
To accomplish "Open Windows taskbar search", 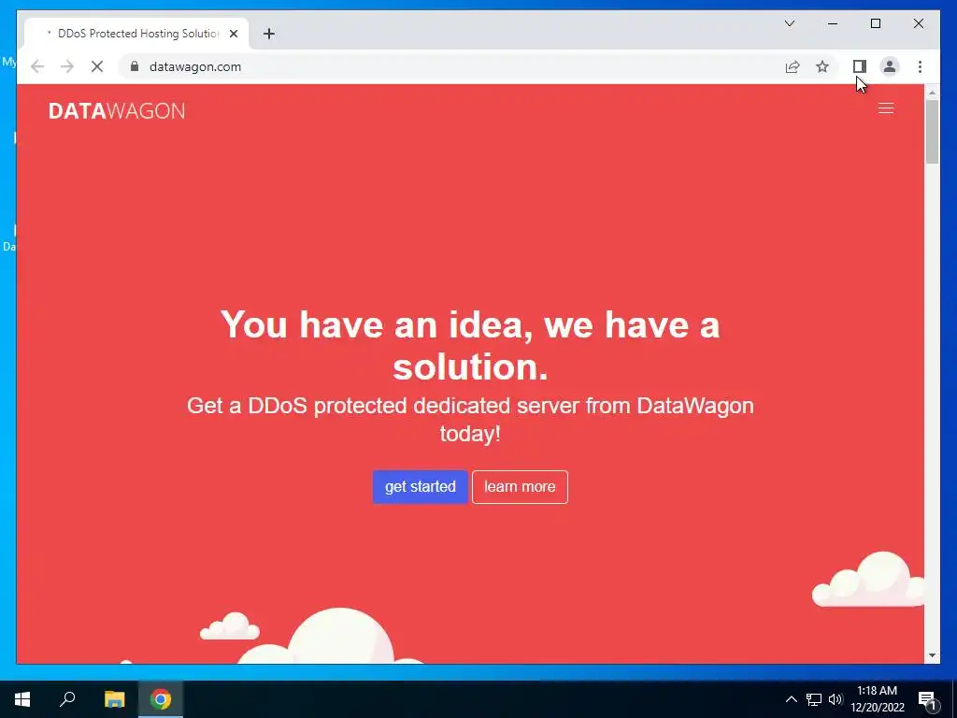I will 67,699.
